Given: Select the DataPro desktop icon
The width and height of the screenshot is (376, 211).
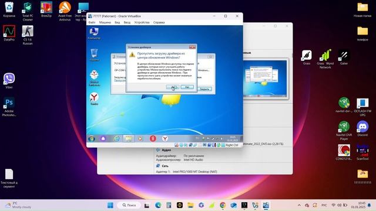Looking at the screenshot, I should coord(9,33).
